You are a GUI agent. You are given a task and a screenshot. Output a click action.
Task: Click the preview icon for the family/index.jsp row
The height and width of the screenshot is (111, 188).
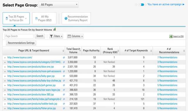point(64,99)
